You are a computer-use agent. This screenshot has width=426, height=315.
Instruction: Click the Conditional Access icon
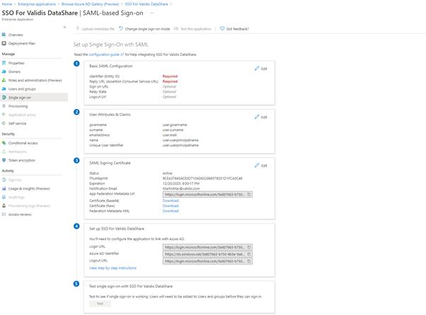(4, 143)
